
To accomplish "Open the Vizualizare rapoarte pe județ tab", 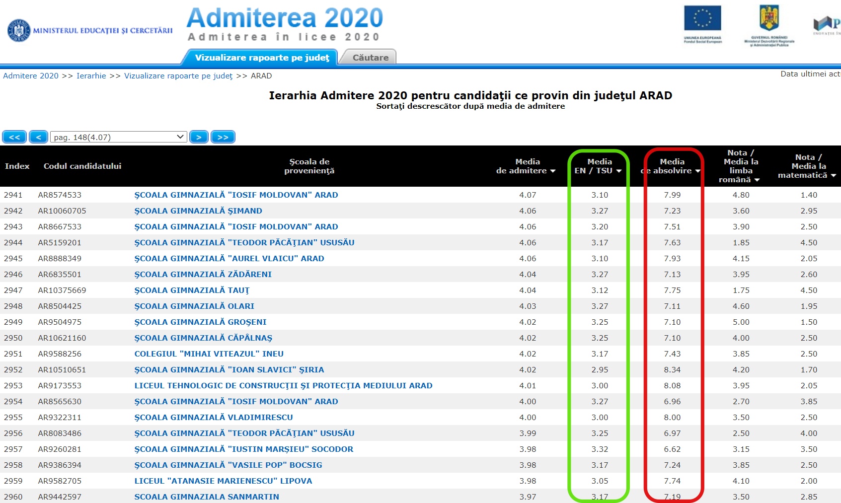I will tap(262, 58).
